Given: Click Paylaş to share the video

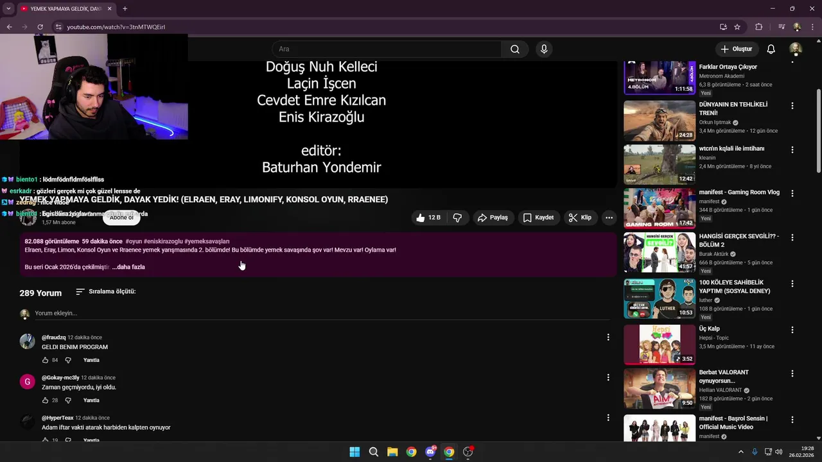Looking at the screenshot, I should (493, 218).
